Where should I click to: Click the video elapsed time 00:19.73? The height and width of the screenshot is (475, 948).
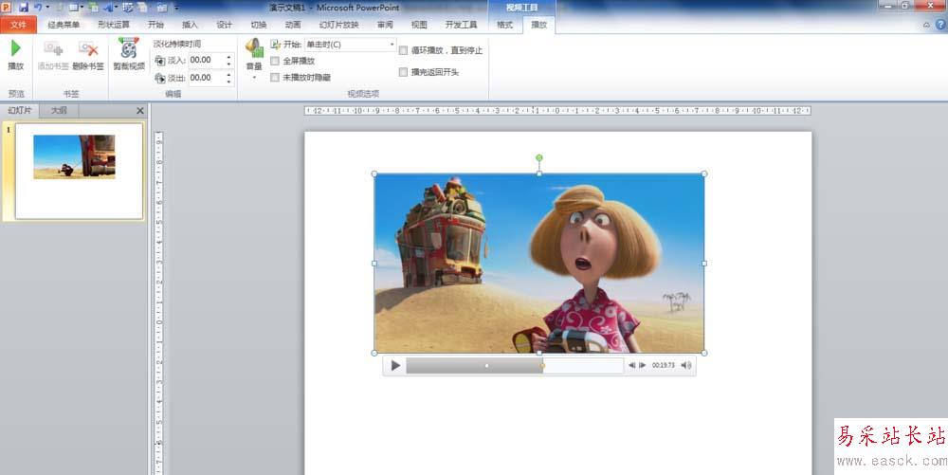(x=664, y=365)
